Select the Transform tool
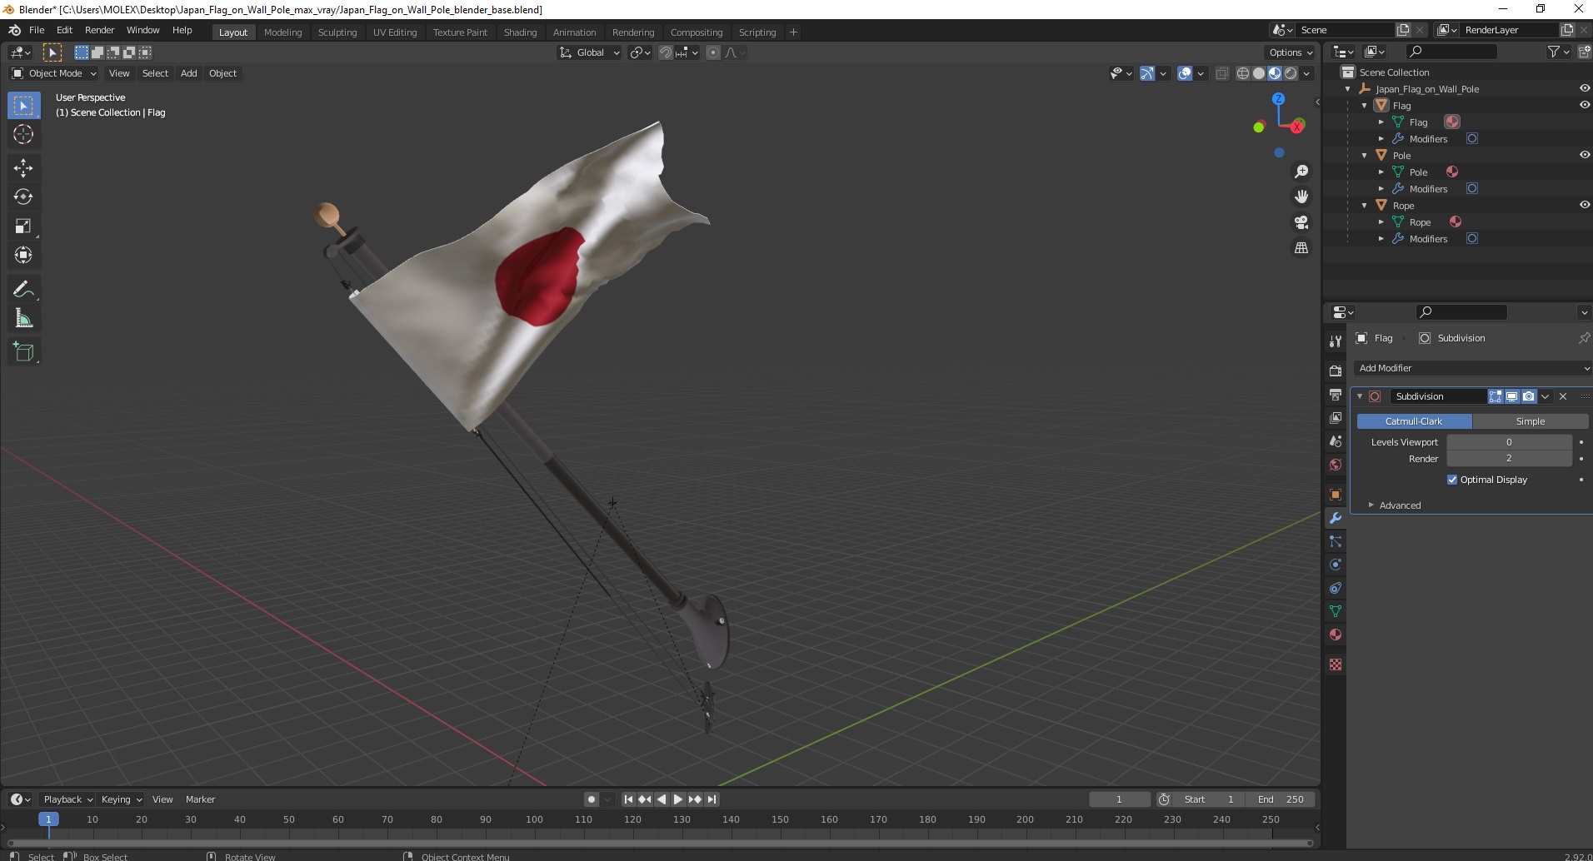Viewport: 1593px width, 861px height. 23,256
